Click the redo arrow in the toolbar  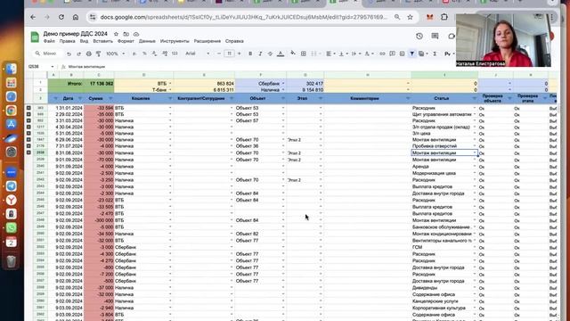pos(78,53)
